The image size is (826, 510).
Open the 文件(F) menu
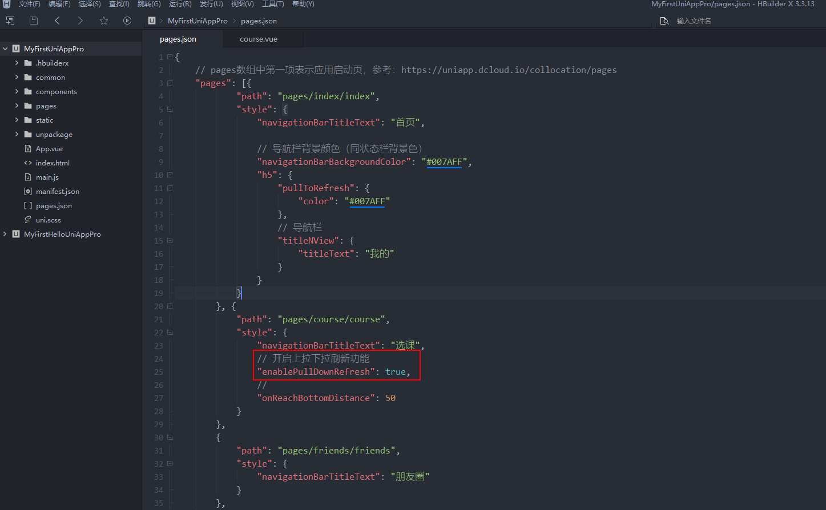[x=29, y=4]
